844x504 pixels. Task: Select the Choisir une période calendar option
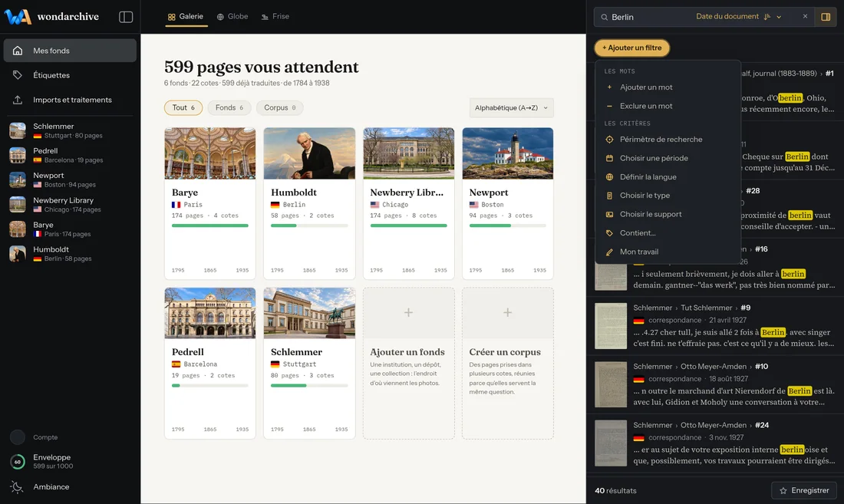[x=668, y=158]
